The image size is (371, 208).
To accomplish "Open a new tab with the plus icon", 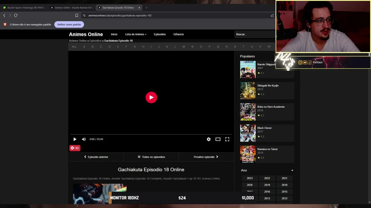I will [x=146, y=8].
